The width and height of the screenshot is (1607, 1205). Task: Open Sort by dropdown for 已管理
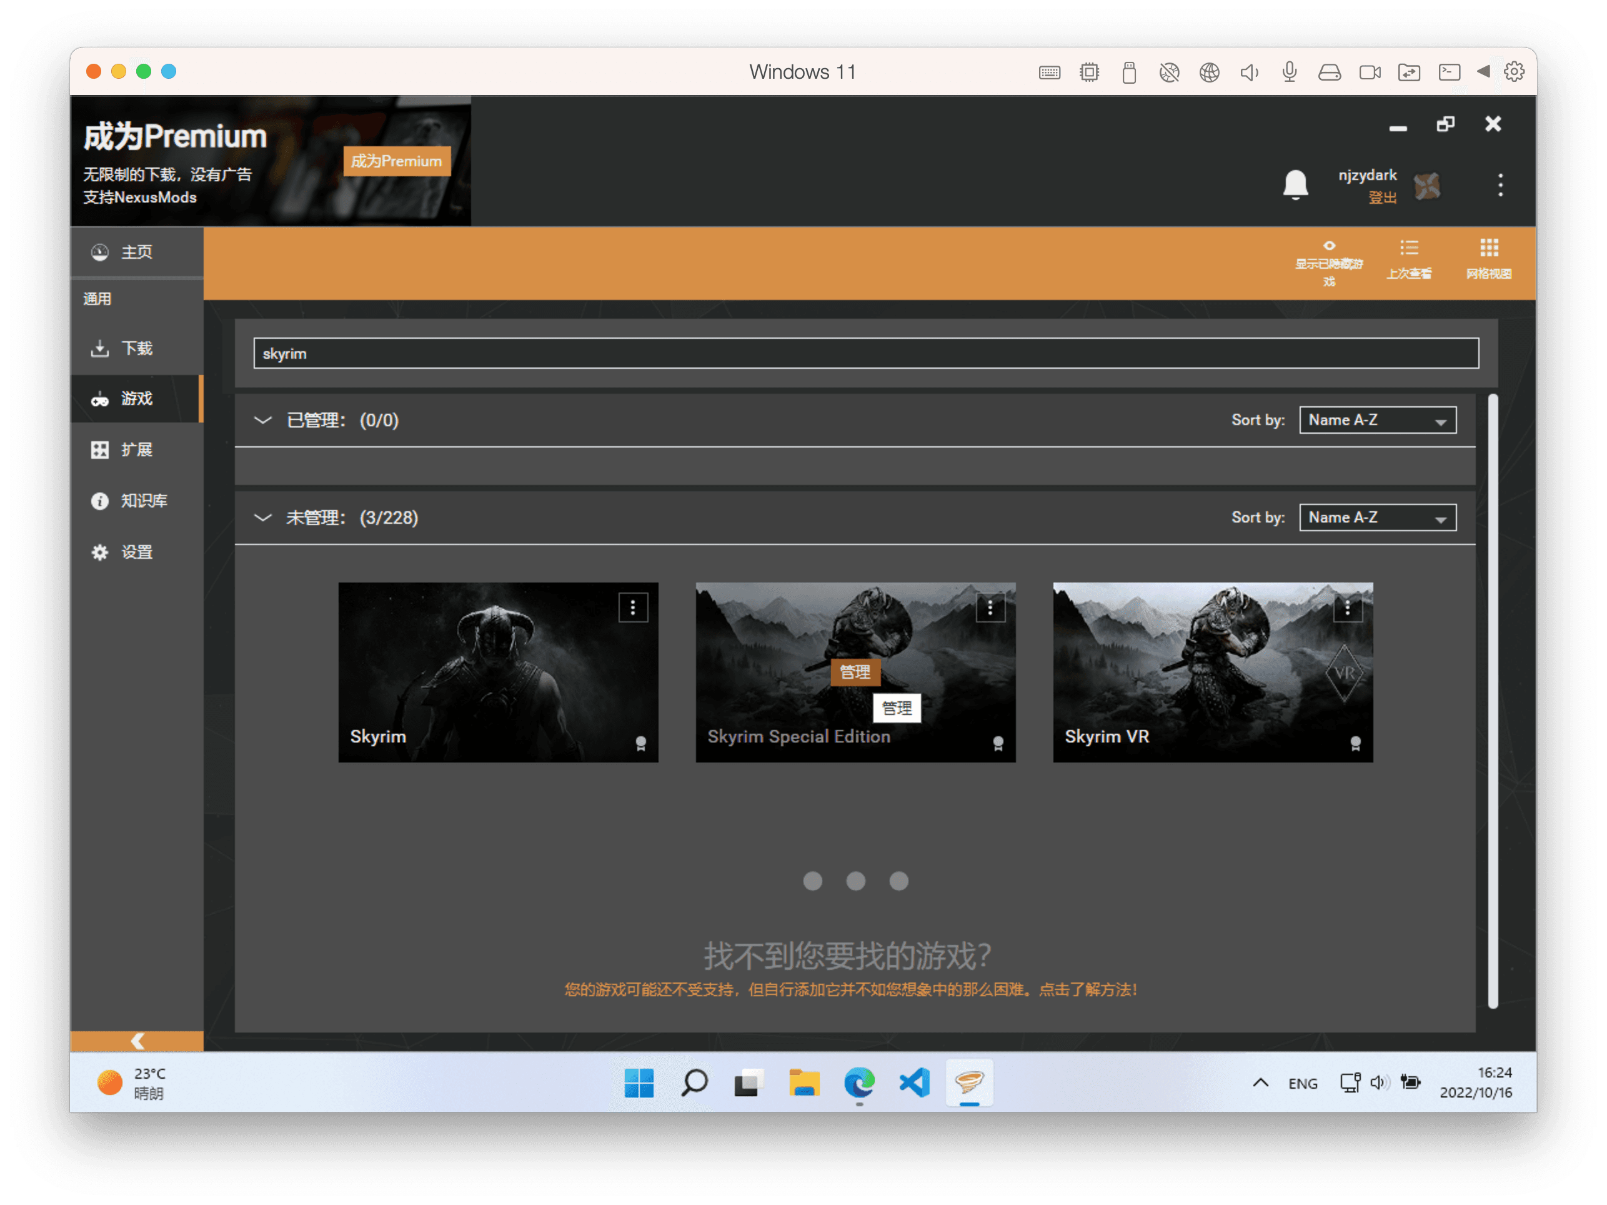tap(1378, 420)
